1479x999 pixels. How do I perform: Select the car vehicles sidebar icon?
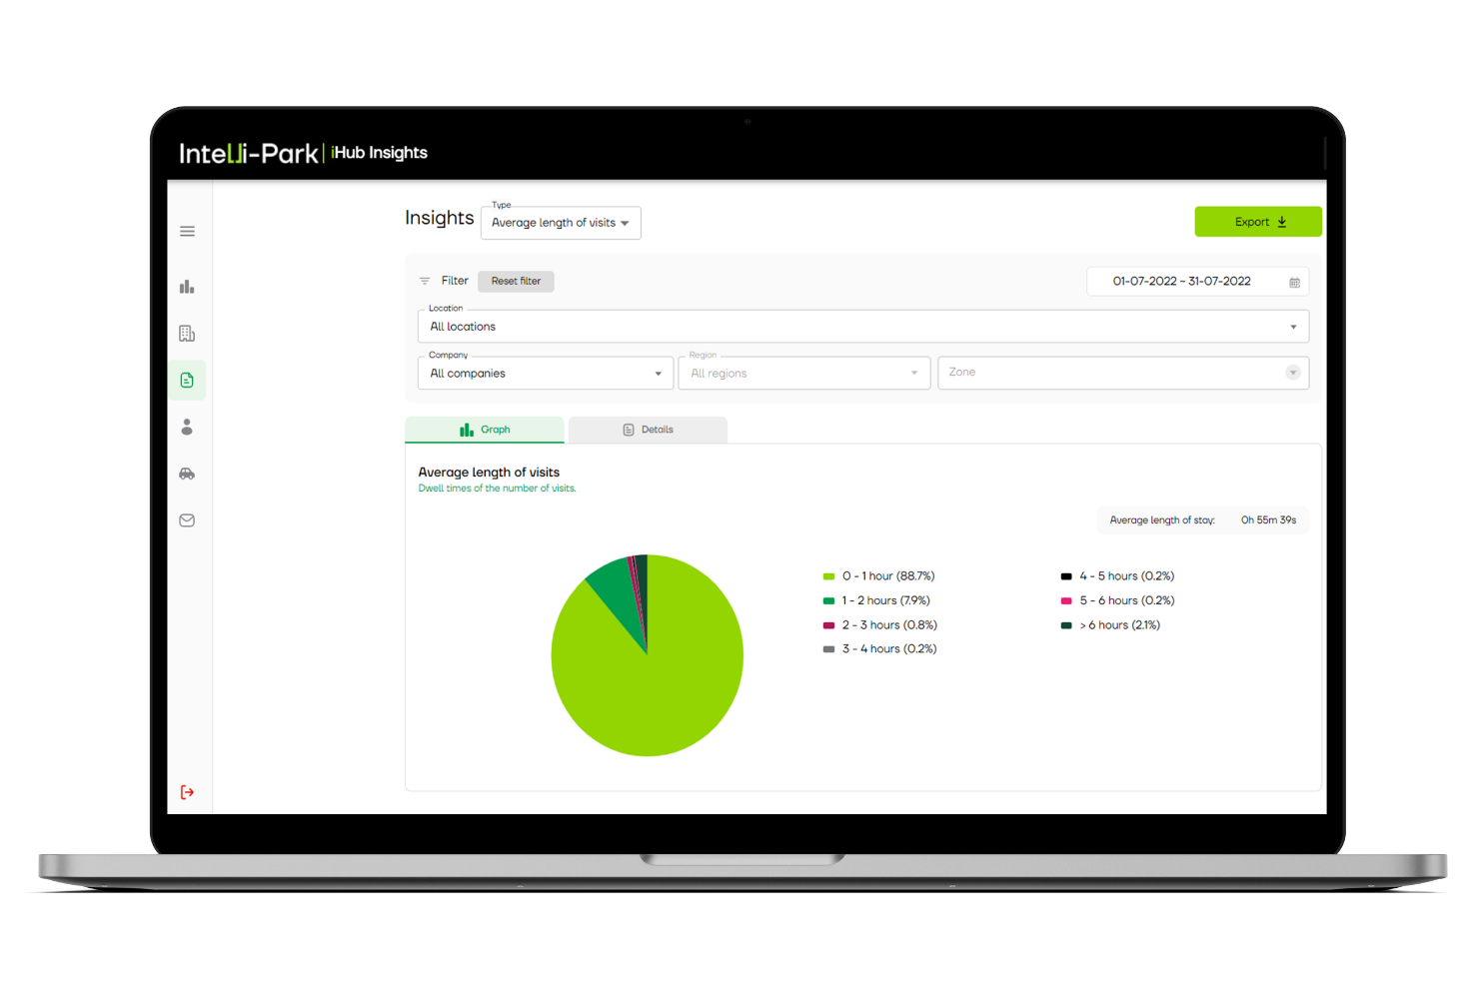click(x=187, y=474)
